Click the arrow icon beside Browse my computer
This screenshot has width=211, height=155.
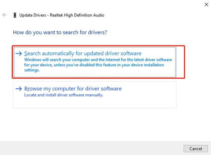[x=19, y=89]
